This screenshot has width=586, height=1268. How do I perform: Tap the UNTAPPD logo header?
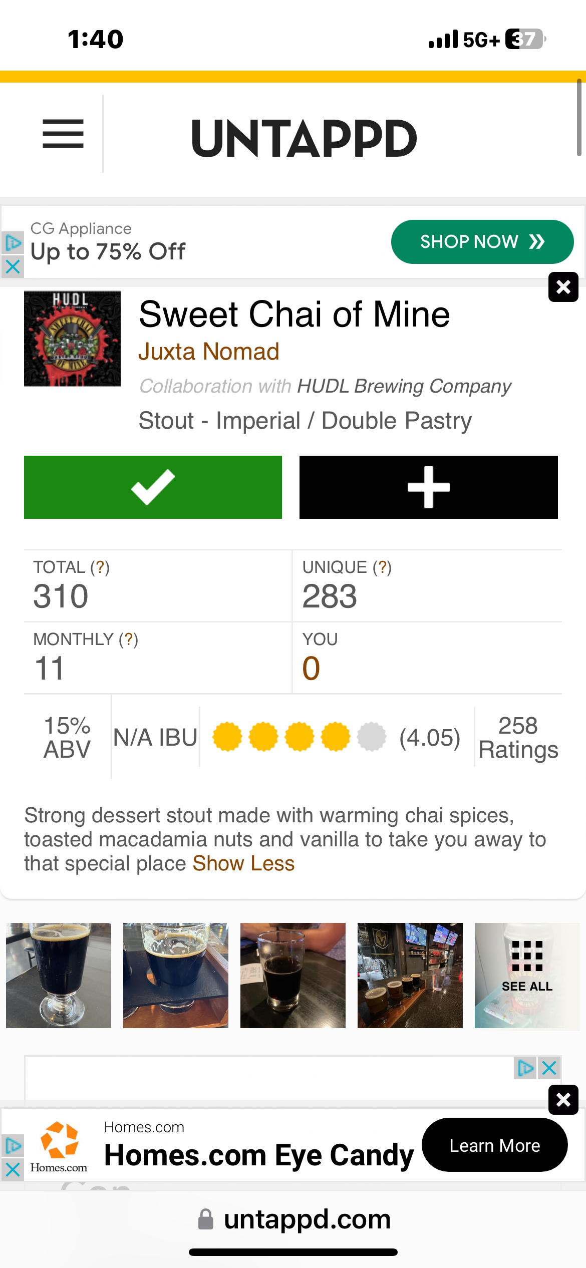click(304, 138)
